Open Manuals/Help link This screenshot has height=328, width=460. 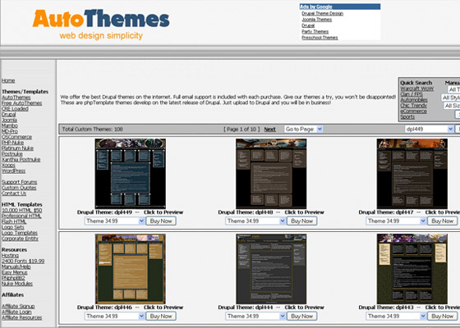click(x=16, y=266)
